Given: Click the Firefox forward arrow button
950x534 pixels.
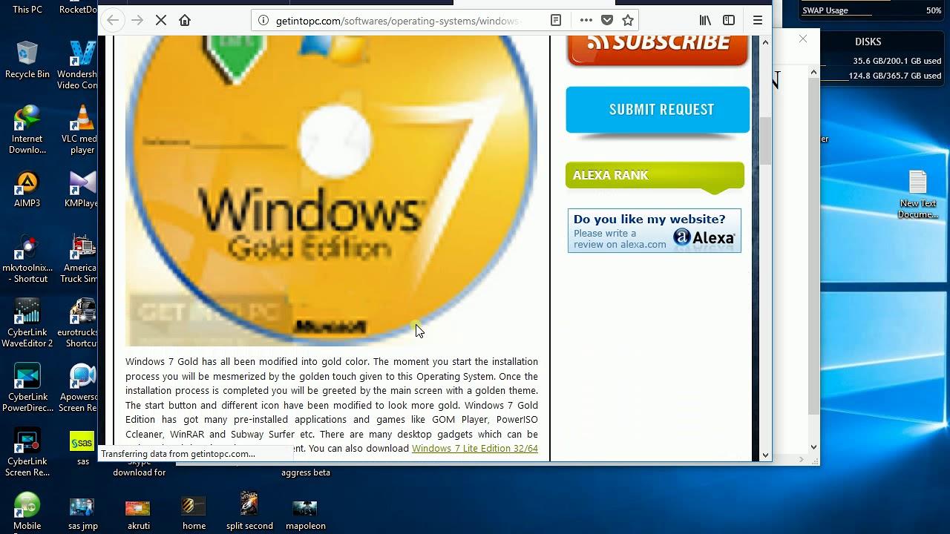Looking at the screenshot, I should pos(137,21).
